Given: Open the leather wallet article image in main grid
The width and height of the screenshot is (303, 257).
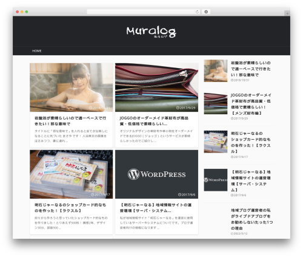Looking at the screenshot, I should click(x=156, y=87).
